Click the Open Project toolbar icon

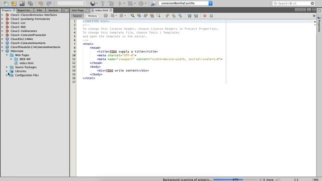[x=22, y=4]
